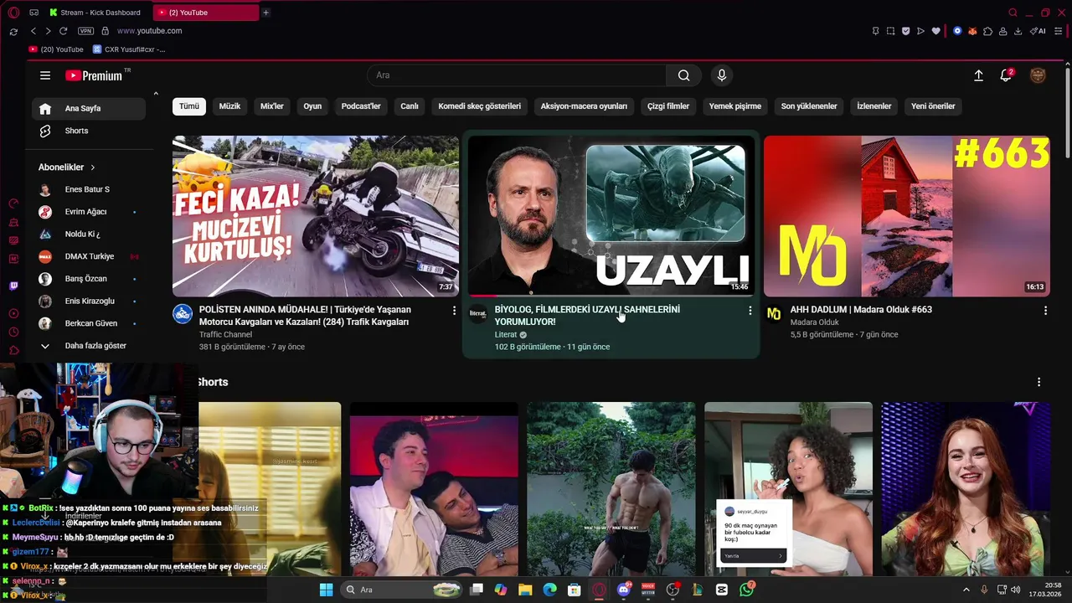Select the Komedi skeç gösterileri chip

[480, 106]
